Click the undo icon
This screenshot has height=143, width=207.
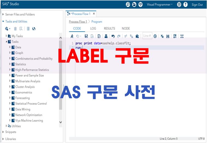point(113,36)
